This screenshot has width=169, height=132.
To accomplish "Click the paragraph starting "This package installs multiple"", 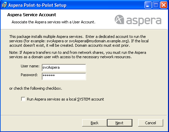I will (79, 41).
